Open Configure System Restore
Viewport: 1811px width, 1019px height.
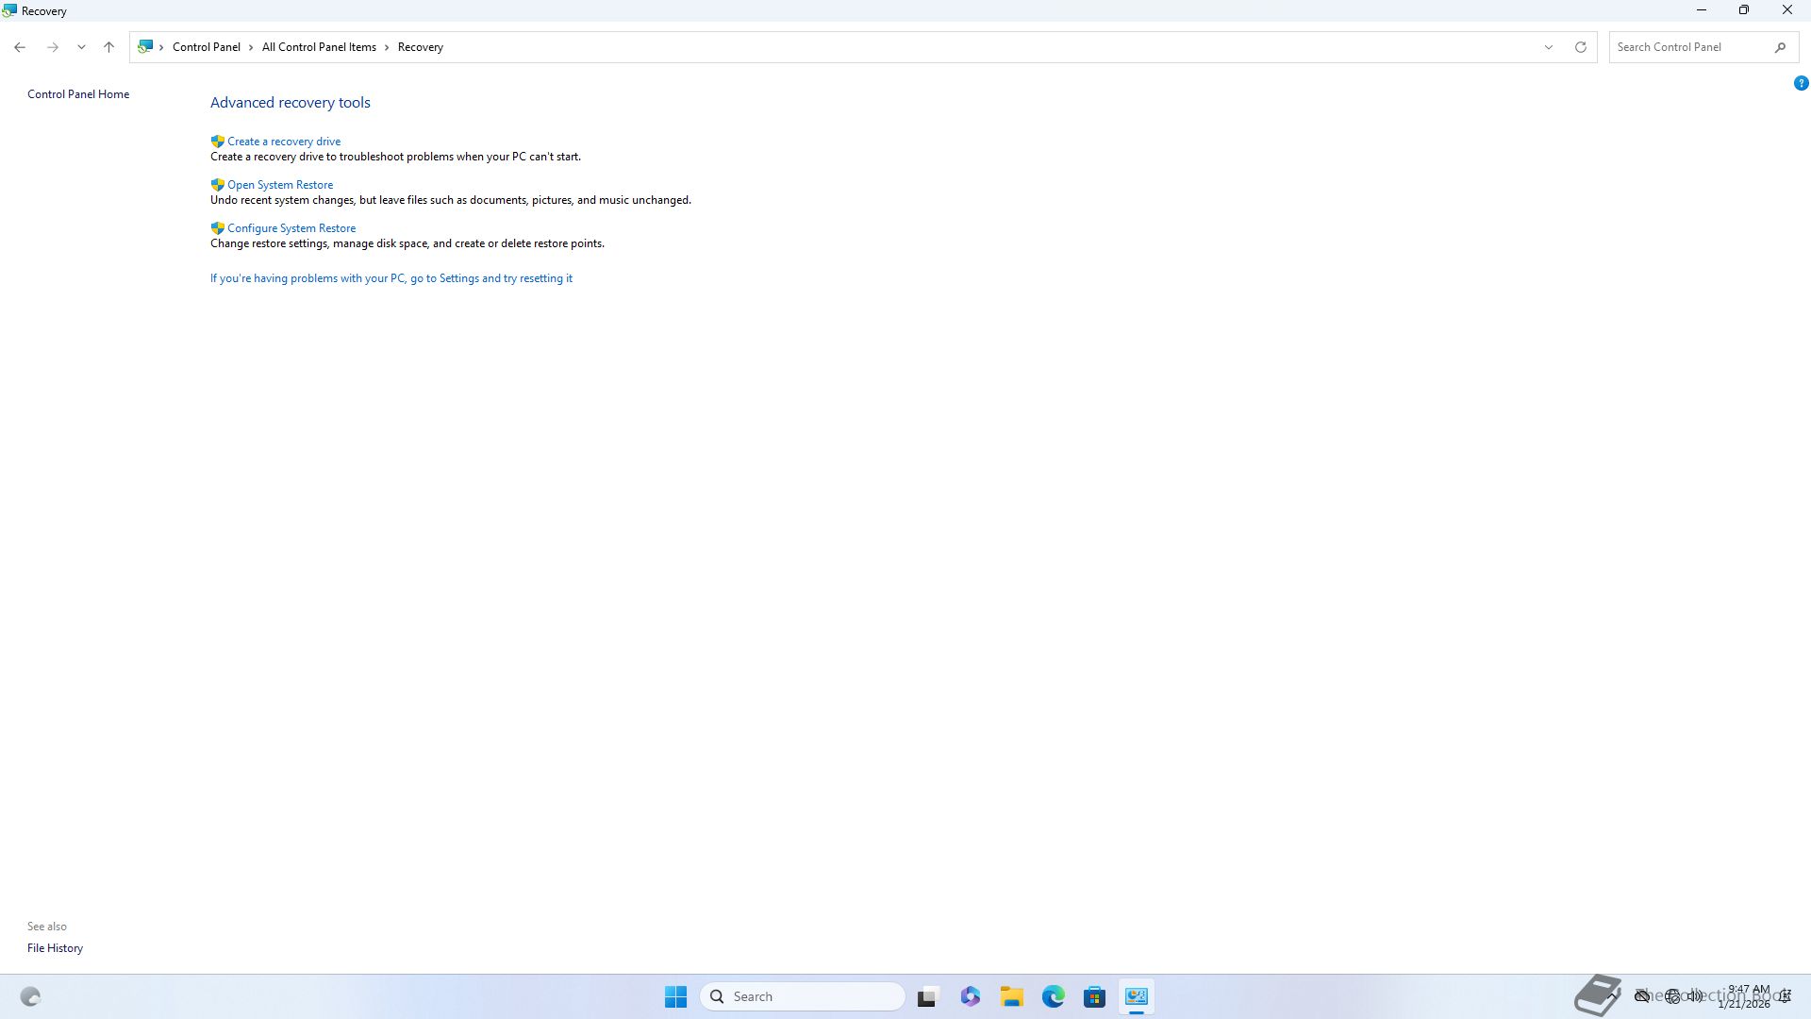coord(291,228)
